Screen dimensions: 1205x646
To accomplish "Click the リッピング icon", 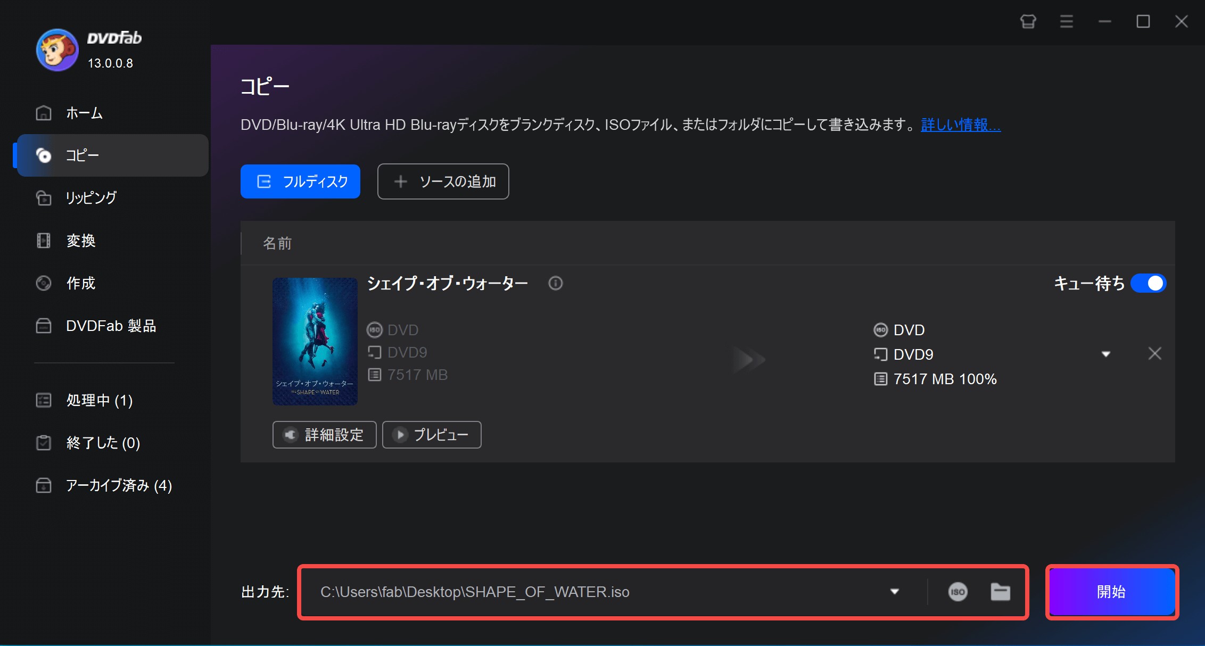I will tap(44, 198).
